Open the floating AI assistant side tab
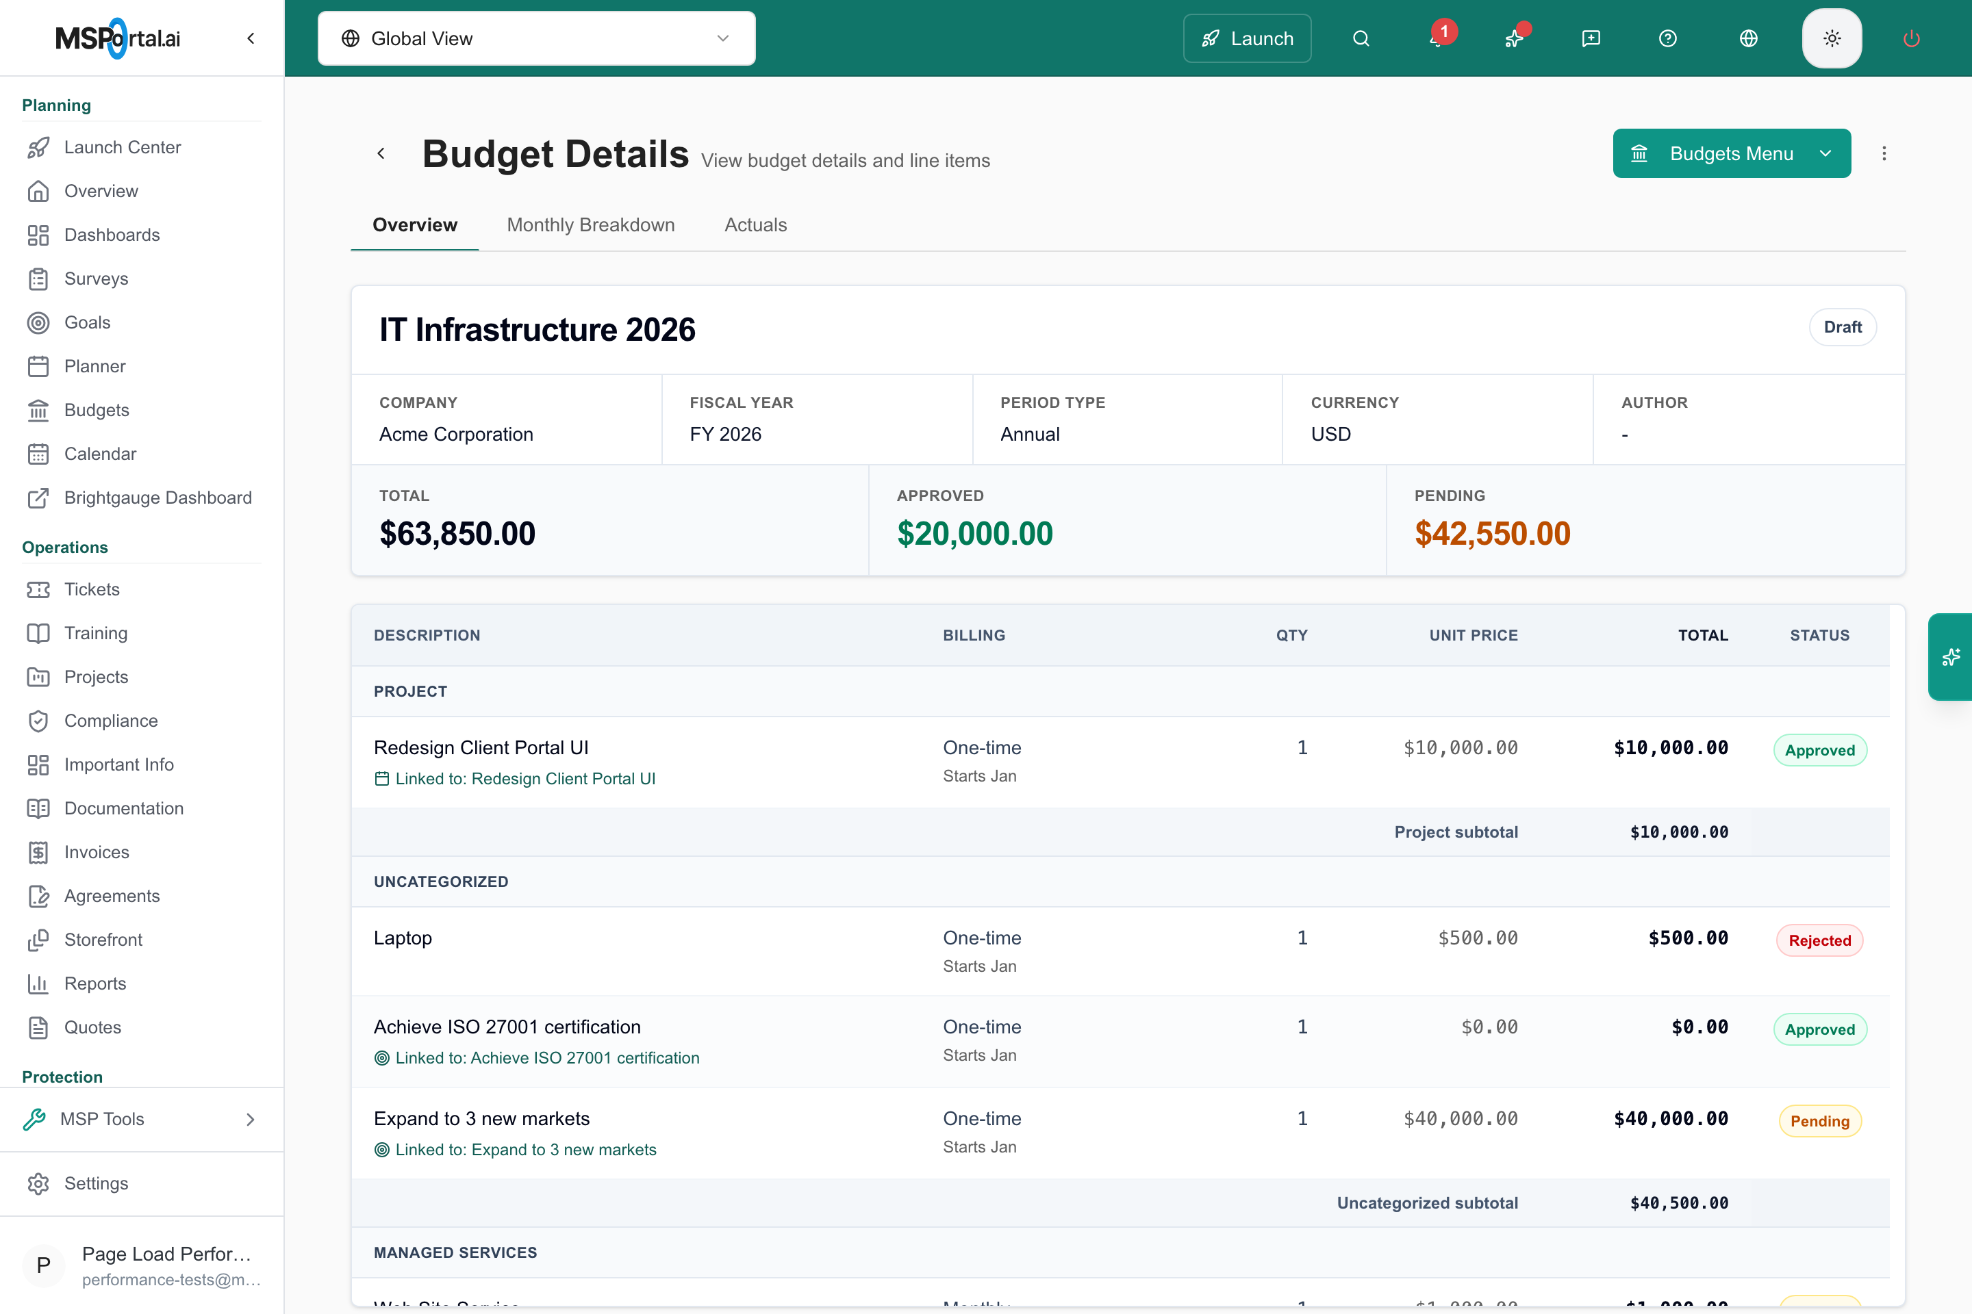The height and width of the screenshot is (1314, 1972). (x=1951, y=657)
